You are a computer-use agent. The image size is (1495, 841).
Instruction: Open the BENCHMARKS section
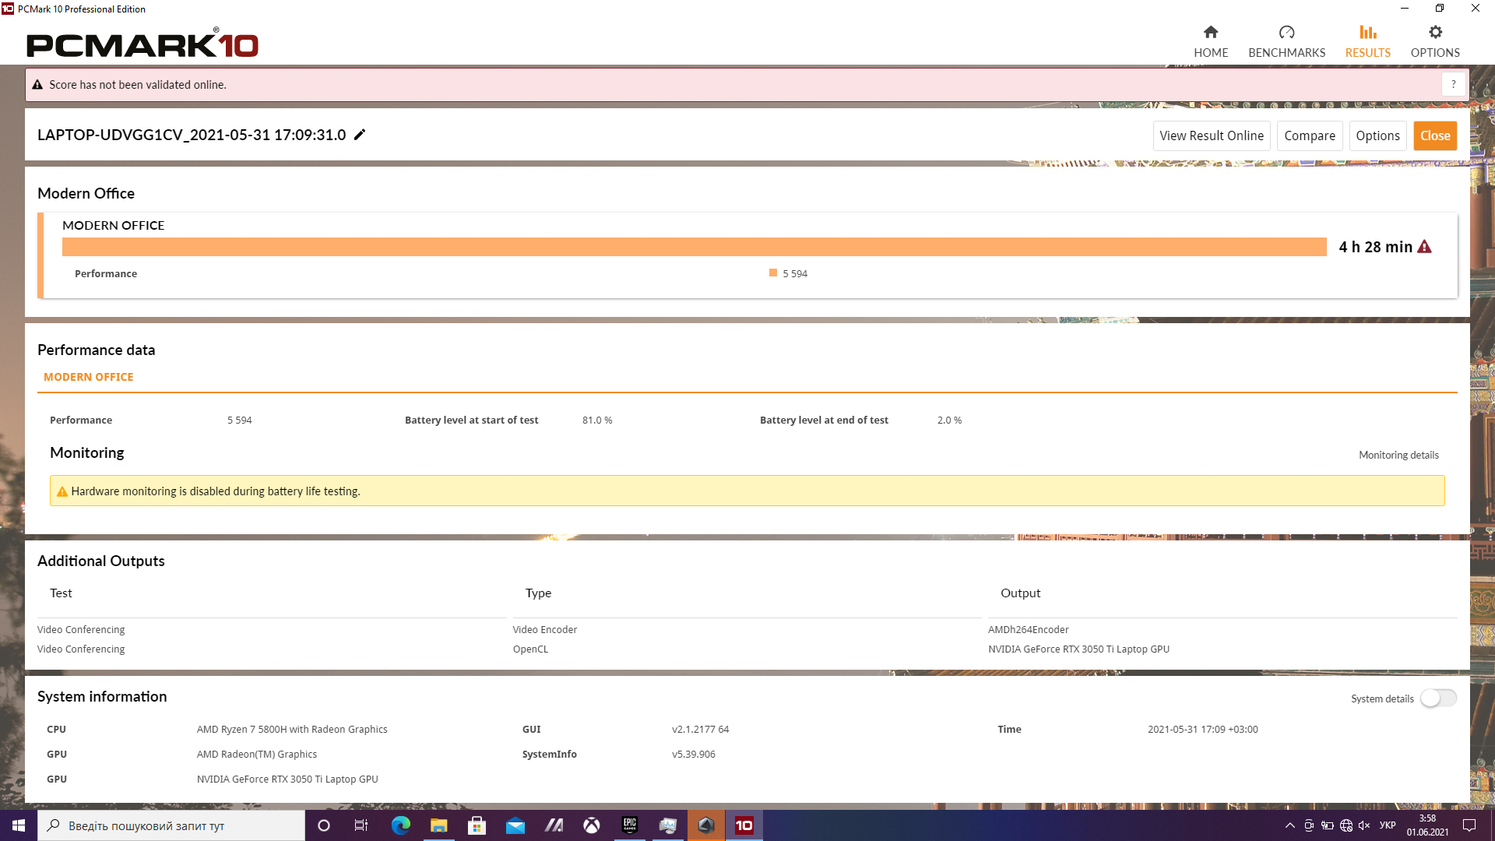coord(1286,41)
